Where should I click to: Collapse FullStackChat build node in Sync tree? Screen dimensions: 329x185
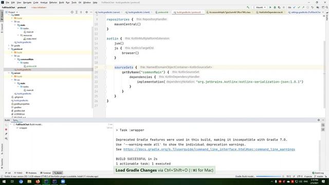pyautogui.click(x=11, y=124)
